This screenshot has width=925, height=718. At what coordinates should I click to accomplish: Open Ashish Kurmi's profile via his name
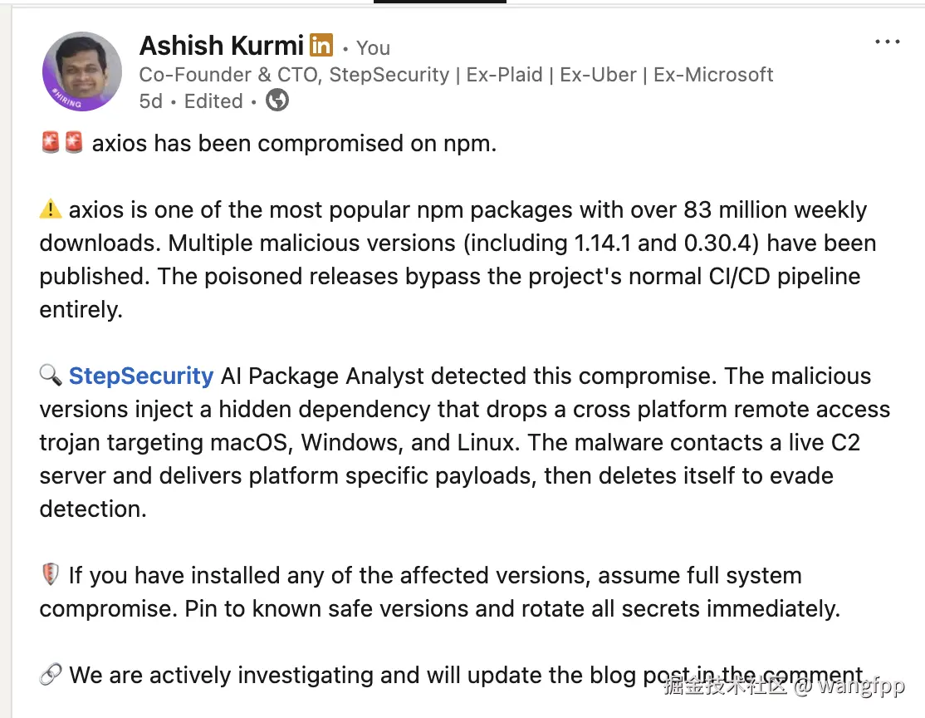click(x=221, y=46)
